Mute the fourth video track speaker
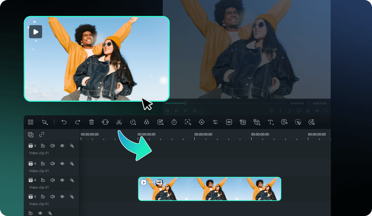372x216 pixels. click(52, 197)
